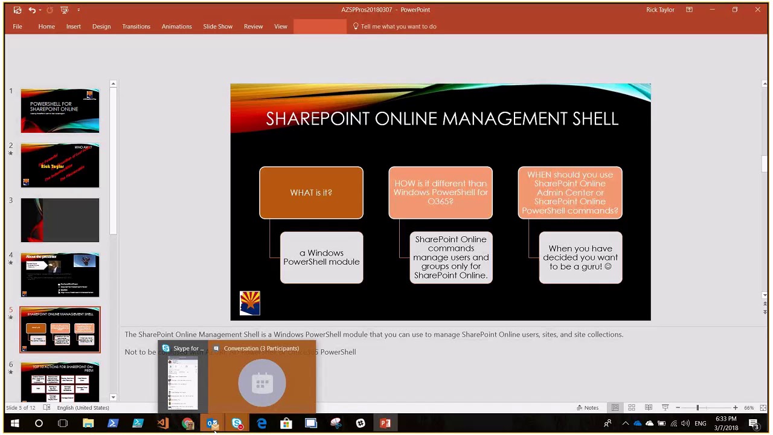Click the spell check icon in status bar
The image size is (773, 435).
(x=47, y=408)
